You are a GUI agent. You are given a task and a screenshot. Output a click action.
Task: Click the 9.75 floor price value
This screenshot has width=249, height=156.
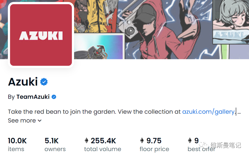pos(154,141)
